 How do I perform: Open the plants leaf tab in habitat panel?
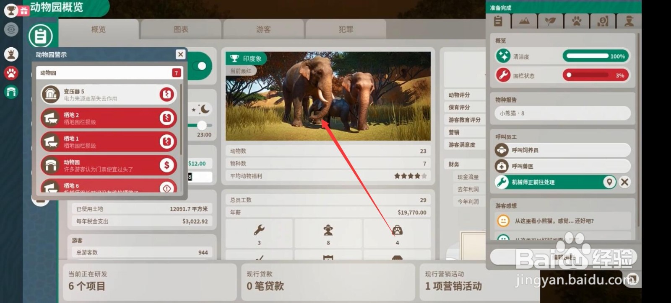coord(550,21)
